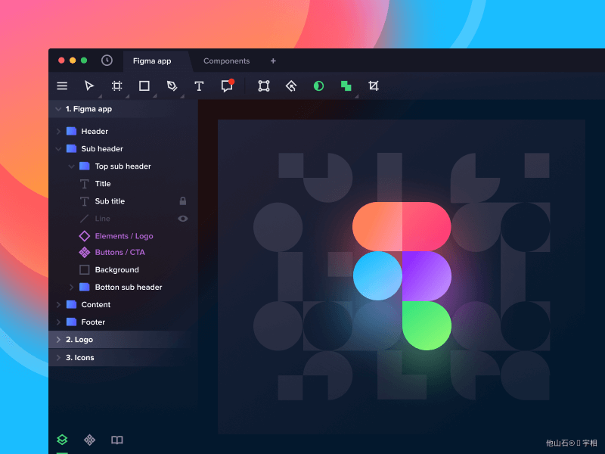Click the Background rectangle layer icon
Screen dimensions: 605x454
(x=85, y=269)
